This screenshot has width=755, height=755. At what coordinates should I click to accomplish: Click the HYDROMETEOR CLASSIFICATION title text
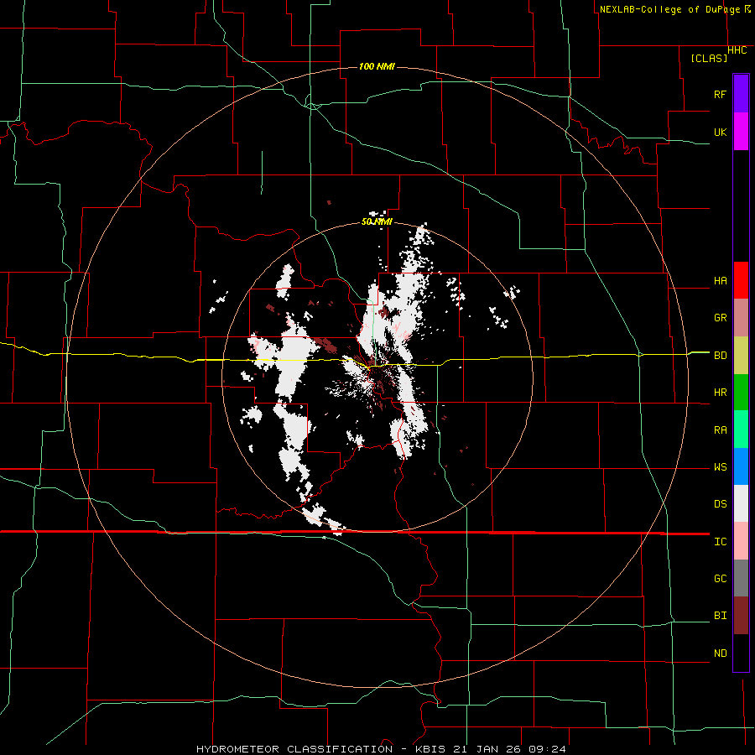point(294,749)
